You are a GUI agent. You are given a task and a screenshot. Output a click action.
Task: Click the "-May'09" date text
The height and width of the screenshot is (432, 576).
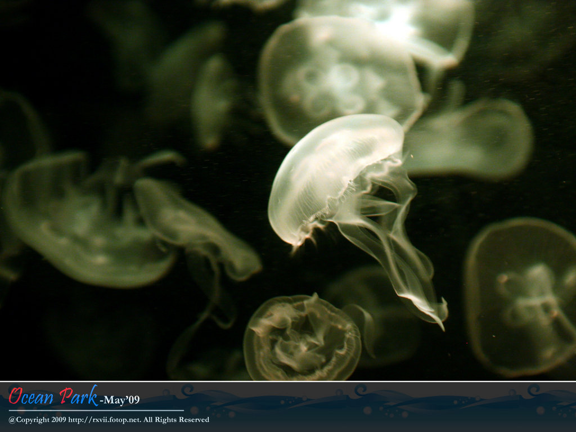[x=120, y=400]
